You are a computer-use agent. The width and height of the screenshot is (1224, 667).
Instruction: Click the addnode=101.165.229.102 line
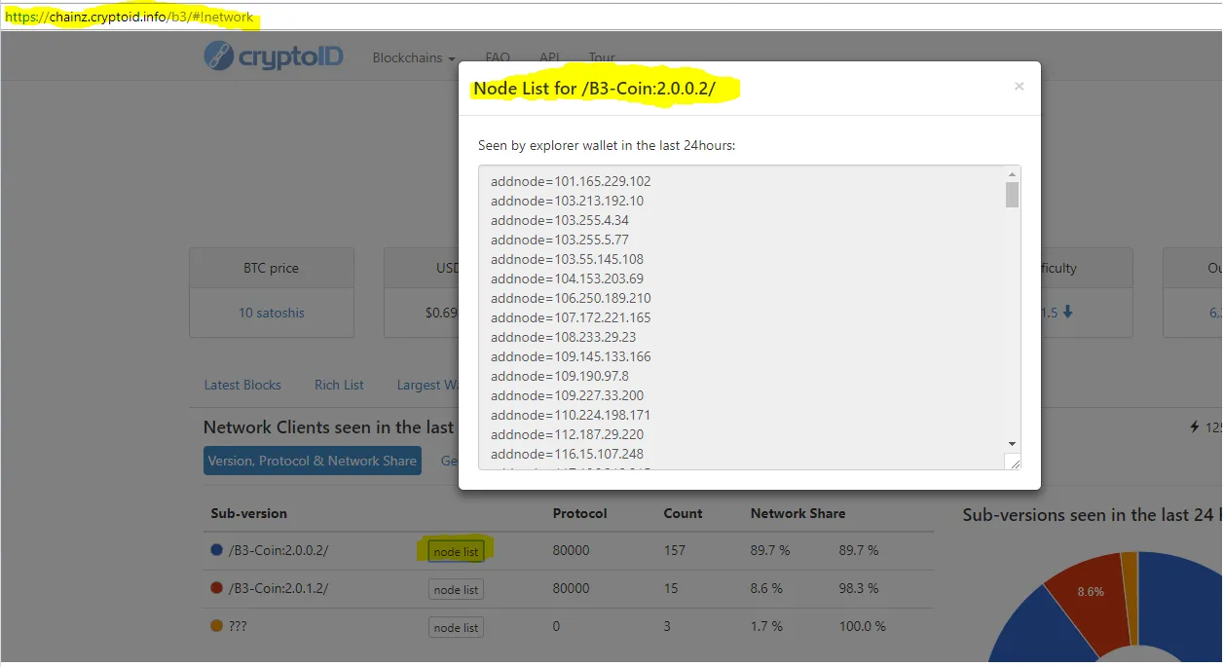(571, 181)
